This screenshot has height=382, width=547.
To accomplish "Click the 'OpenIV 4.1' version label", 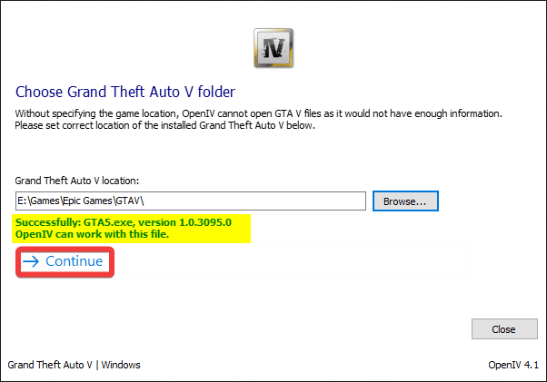I will pyautogui.click(x=513, y=365).
